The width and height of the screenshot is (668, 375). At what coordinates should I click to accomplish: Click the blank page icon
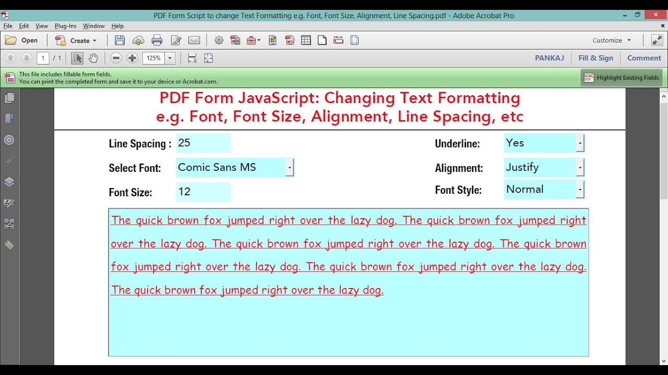point(322,40)
